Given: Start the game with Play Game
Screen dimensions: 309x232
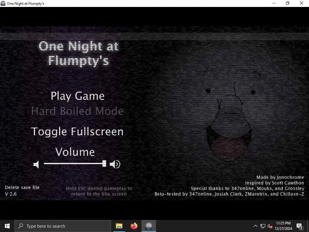Looking at the screenshot, I should coord(78,96).
